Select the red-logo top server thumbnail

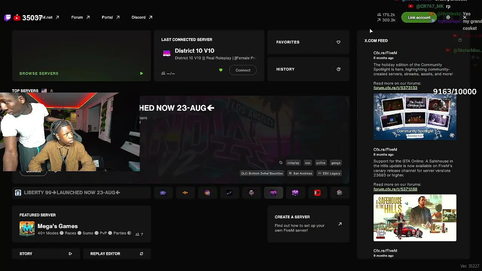coord(317,193)
